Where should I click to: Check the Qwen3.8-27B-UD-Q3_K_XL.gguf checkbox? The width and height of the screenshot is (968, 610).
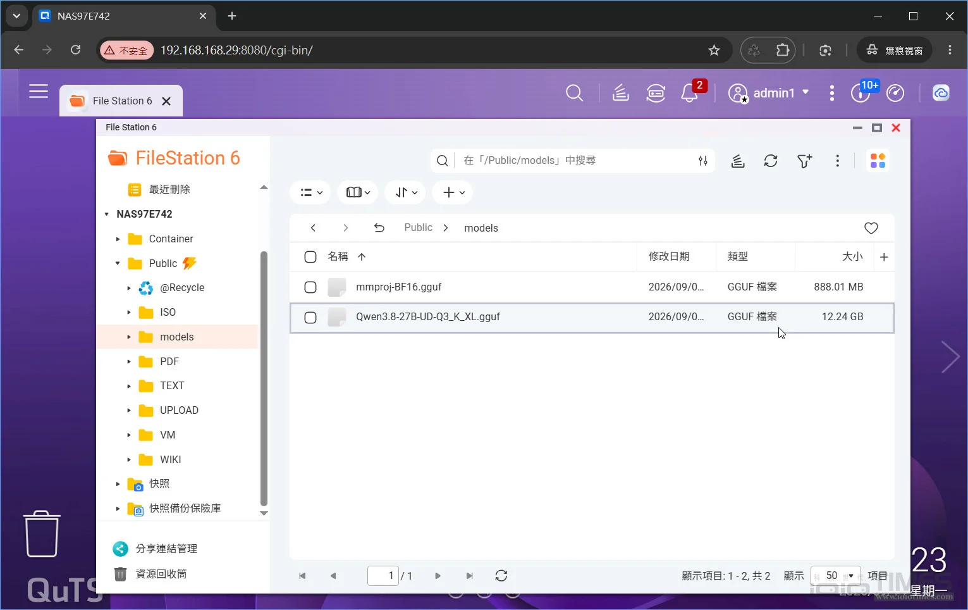pos(310,318)
